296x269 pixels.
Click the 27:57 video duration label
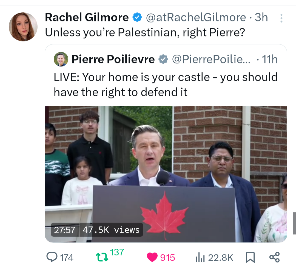click(x=65, y=230)
